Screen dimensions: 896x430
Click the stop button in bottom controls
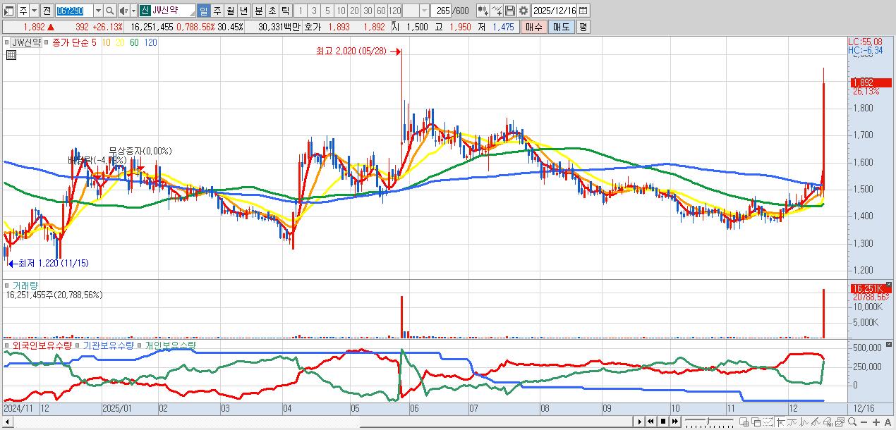click(x=663, y=422)
